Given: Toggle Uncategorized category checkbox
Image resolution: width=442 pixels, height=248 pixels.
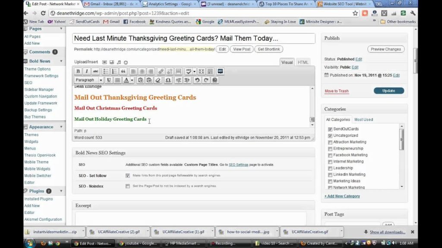Looking at the screenshot, I should click(330, 136).
